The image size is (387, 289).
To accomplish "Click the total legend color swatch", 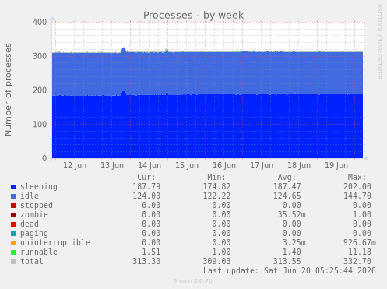I will pos(13,262).
